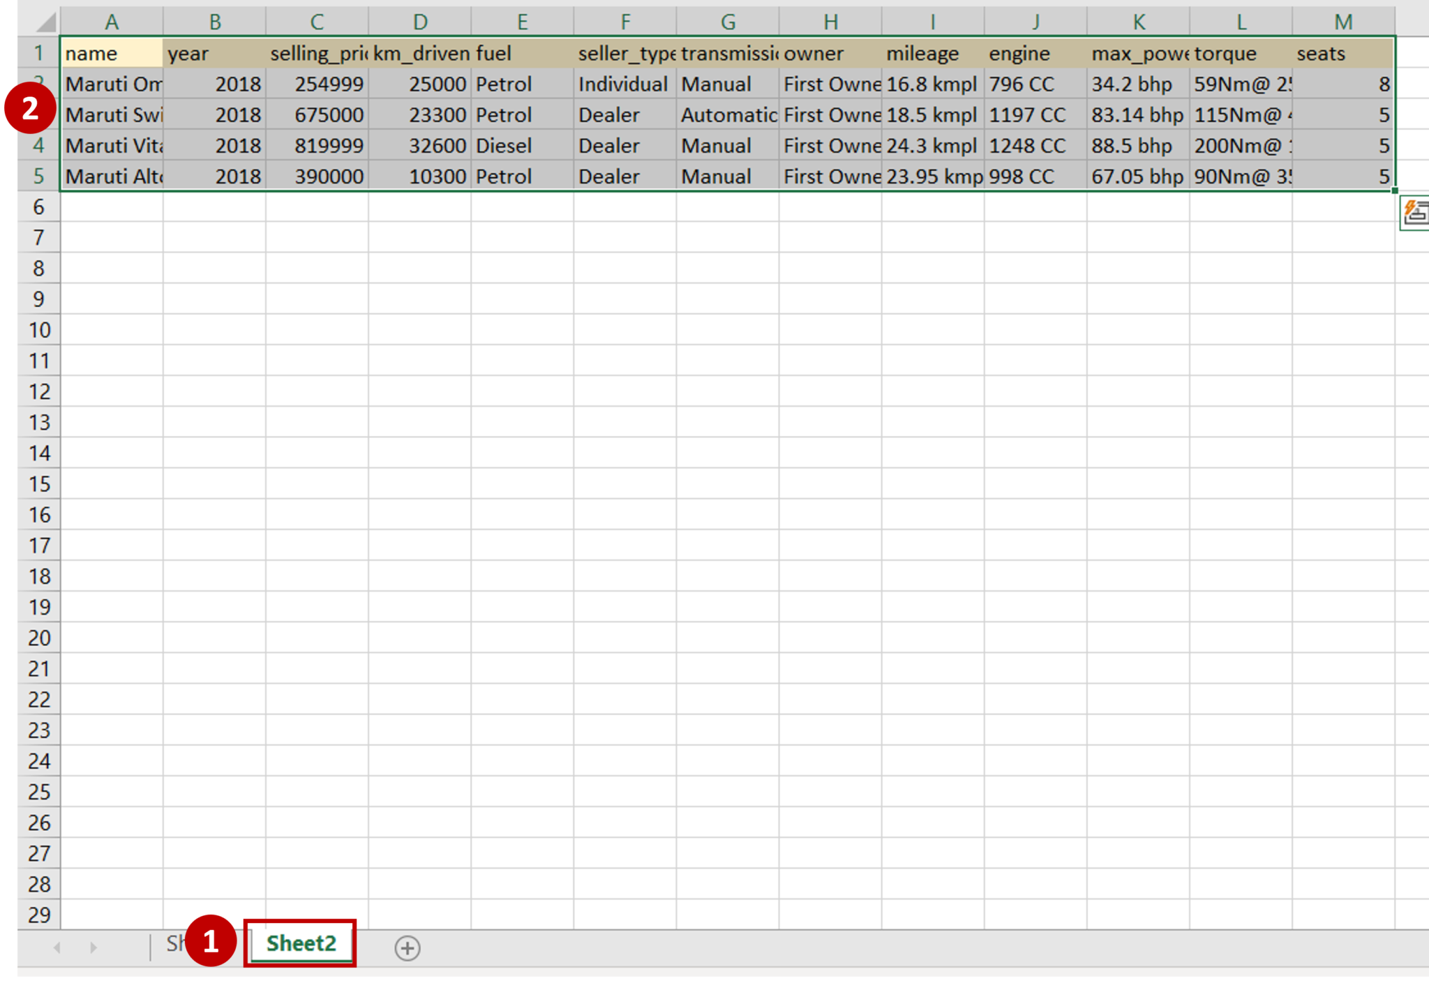Image resolution: width=1429 pixels, height=983 pixels.
Task: Click the 'selling_price' header cell
Action: click(317, 53)
